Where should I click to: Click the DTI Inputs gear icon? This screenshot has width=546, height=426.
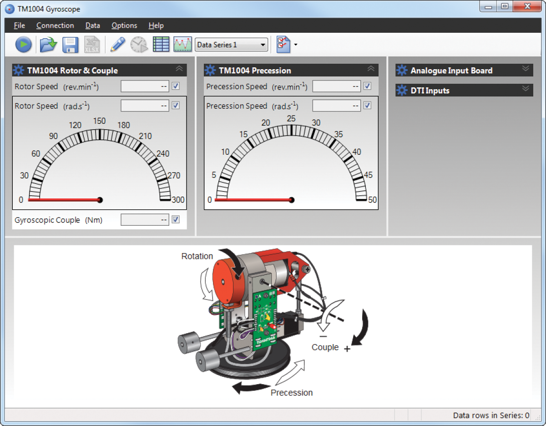(402, 91)
